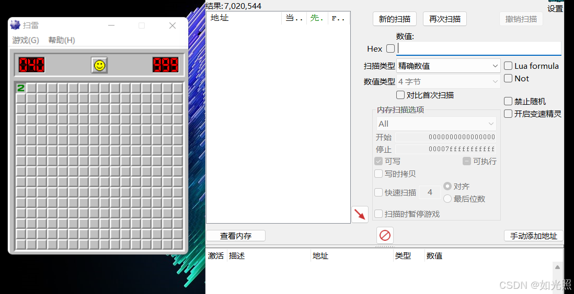Toggle the 可写 checkbox

click(x=378, y=161)
